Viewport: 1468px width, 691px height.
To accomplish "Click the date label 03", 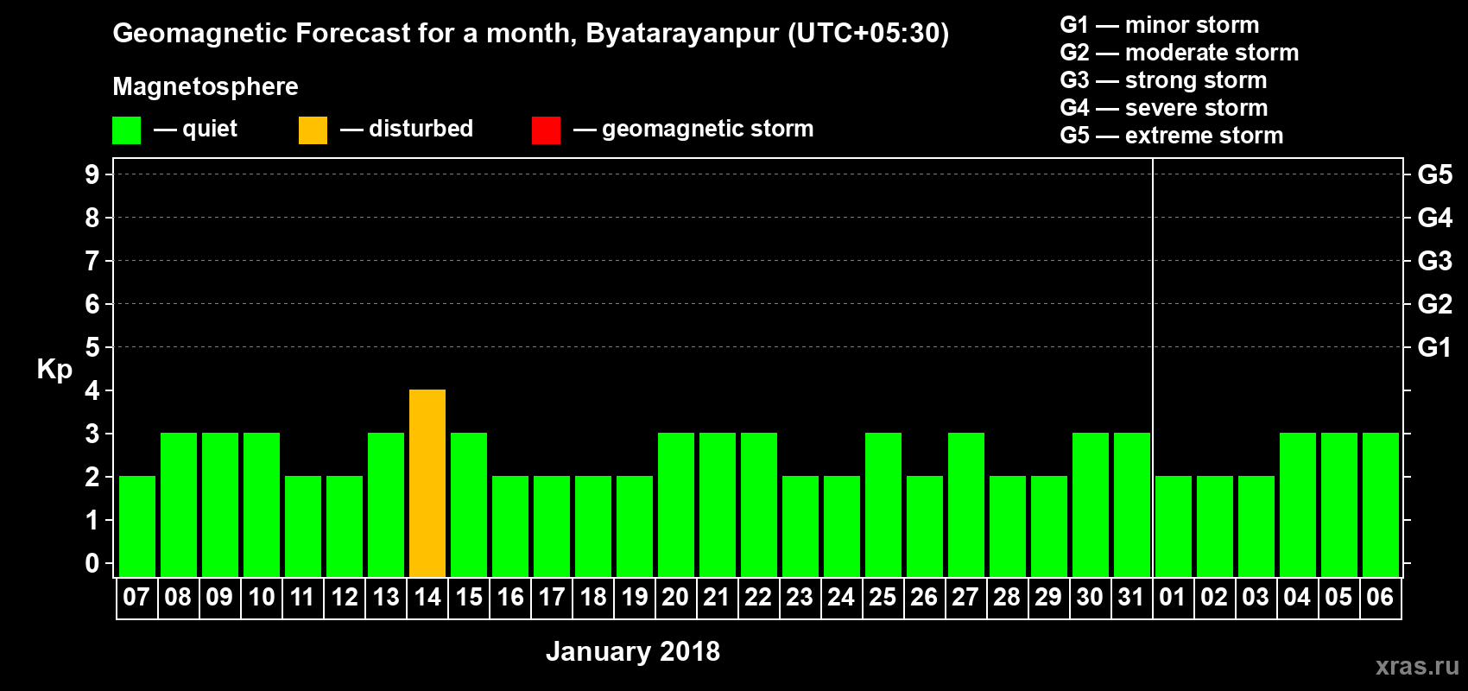I will click(1256, 597).
